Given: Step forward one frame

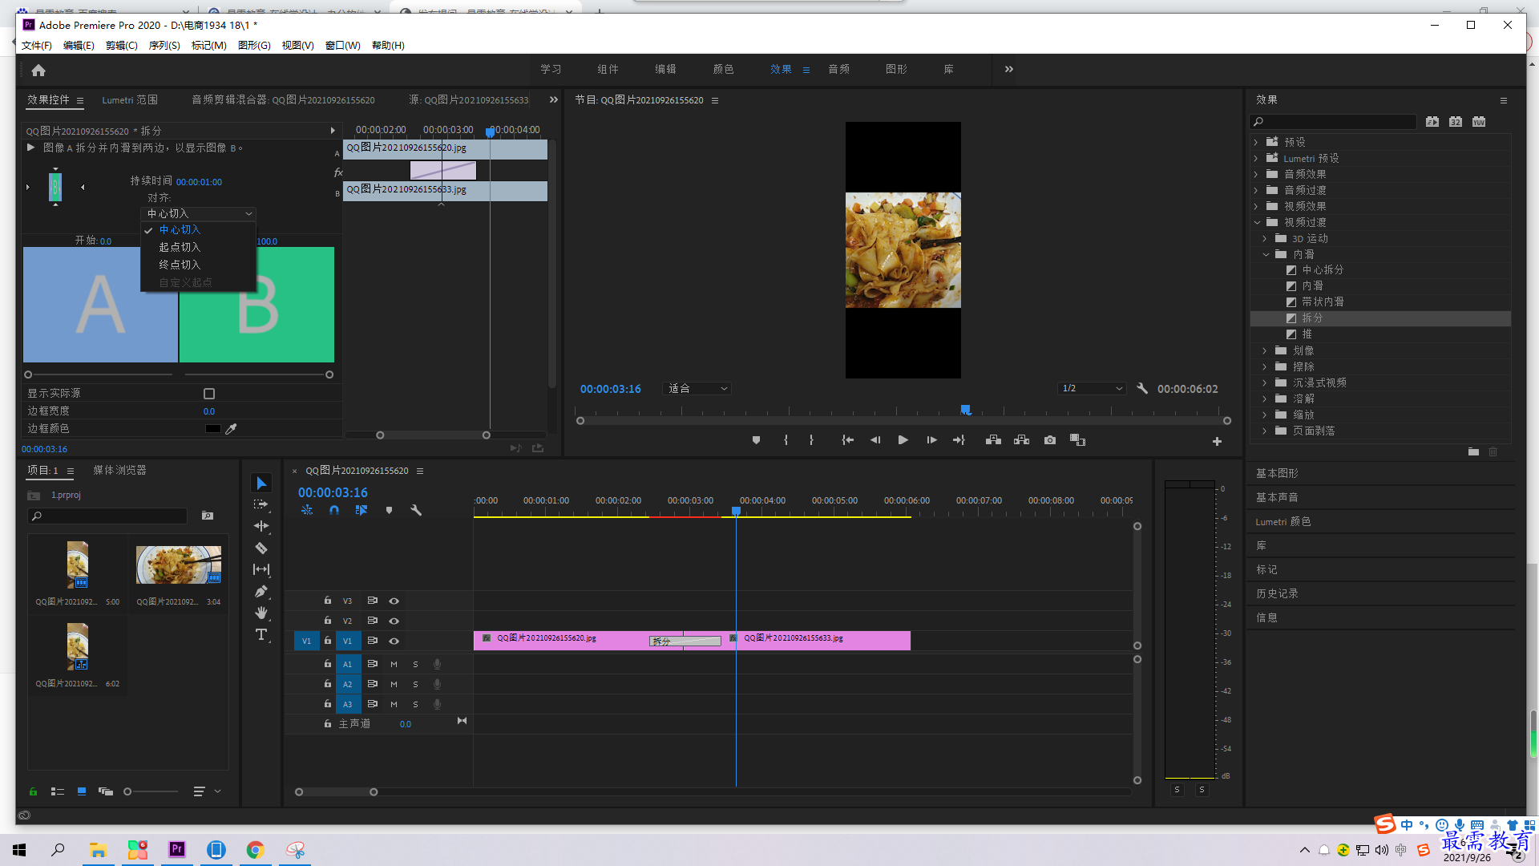Looking at the screenshot, I should point(931,440).
